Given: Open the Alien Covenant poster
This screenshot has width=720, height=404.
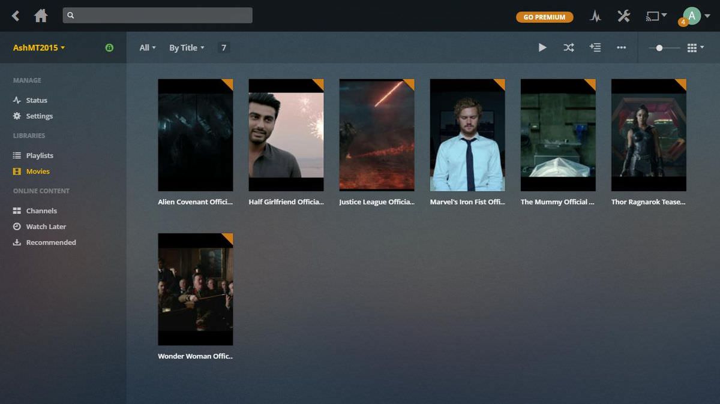Looking at the screenshot, I should click(196, 135).
